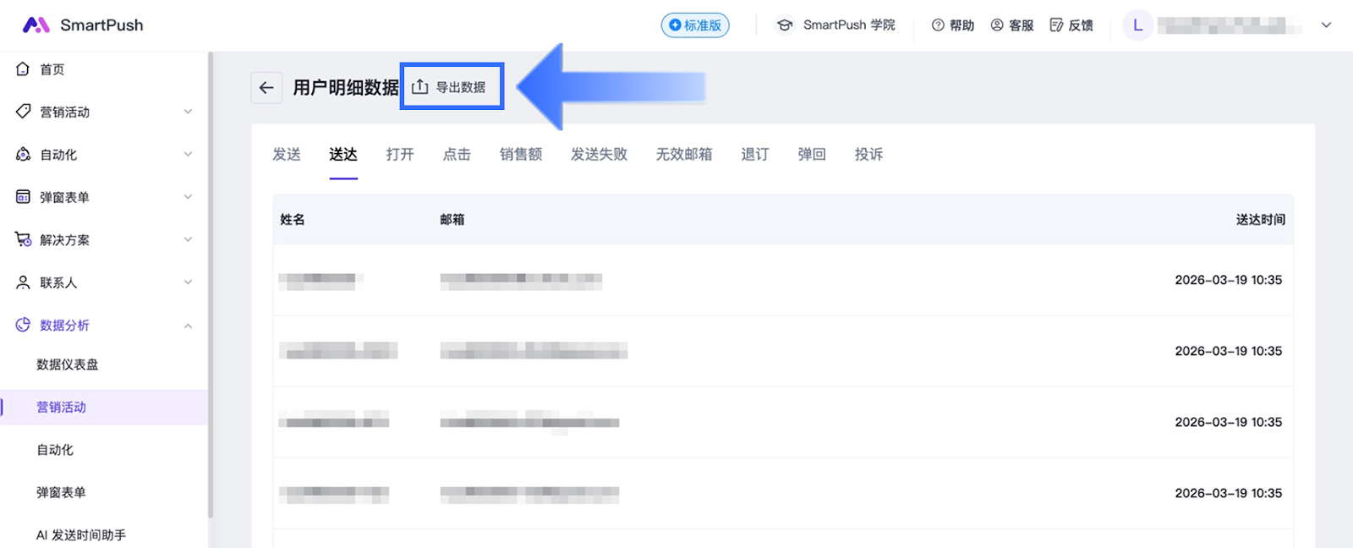Click the back arrow button
Screen dimensions: 1353x548
(266, 88)
